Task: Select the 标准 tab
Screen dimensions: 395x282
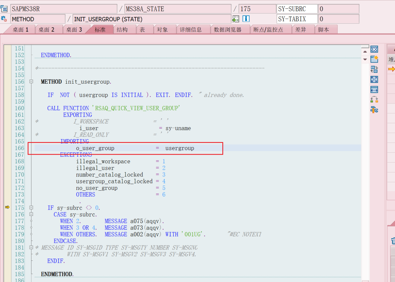Action: pyautogui.click(x=100, y=30)
